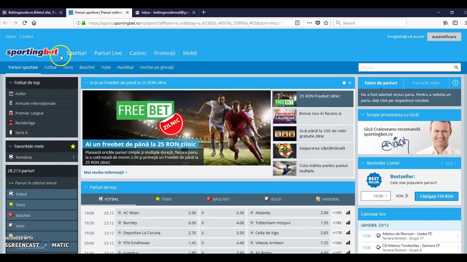Select the second banner carousel dot

pos(350,83)
